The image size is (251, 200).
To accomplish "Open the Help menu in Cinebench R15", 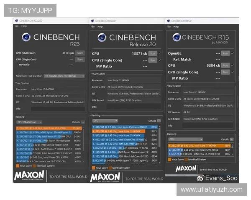I will pos(176,27).
